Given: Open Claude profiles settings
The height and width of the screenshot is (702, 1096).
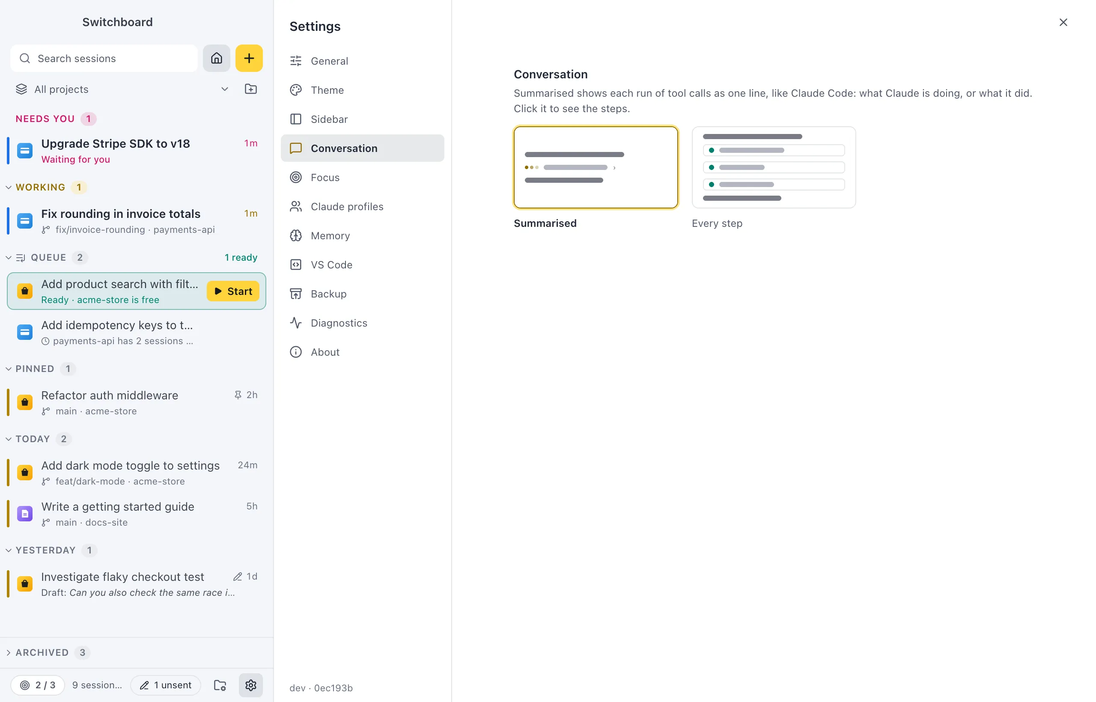Looking at the screenshot, I should click(363, 206).
